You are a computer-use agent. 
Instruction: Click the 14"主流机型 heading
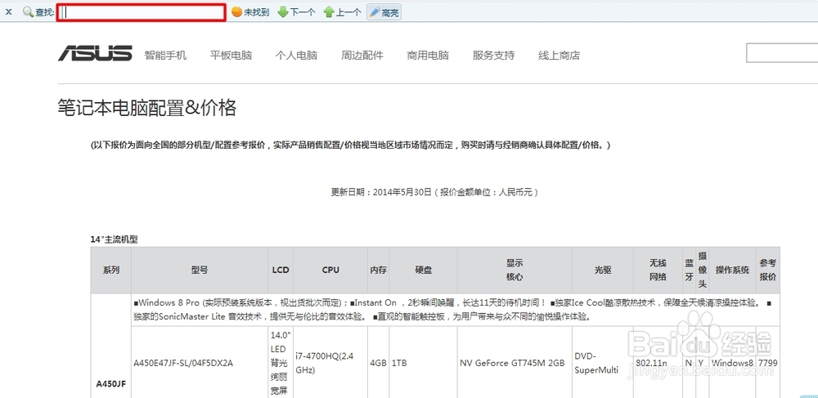point(115,239)
